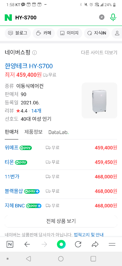Image resolution: width=122 pixels, height=266 pixels.
Task: Start voice search with microphone icon
Action: click(x=113, y=17)
